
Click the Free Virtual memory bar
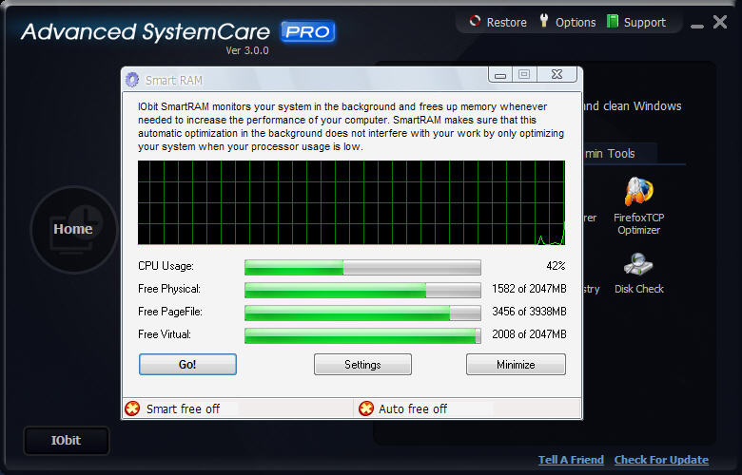(x=363, y=335)
